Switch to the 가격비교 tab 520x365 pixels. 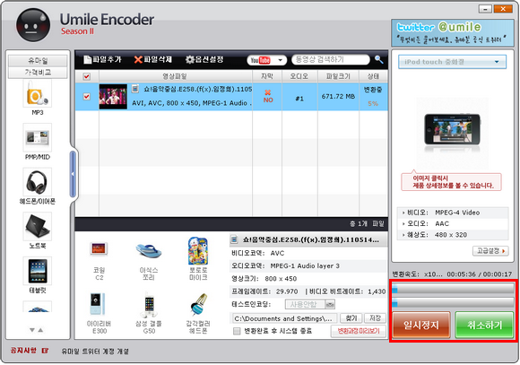pos(38,72)
